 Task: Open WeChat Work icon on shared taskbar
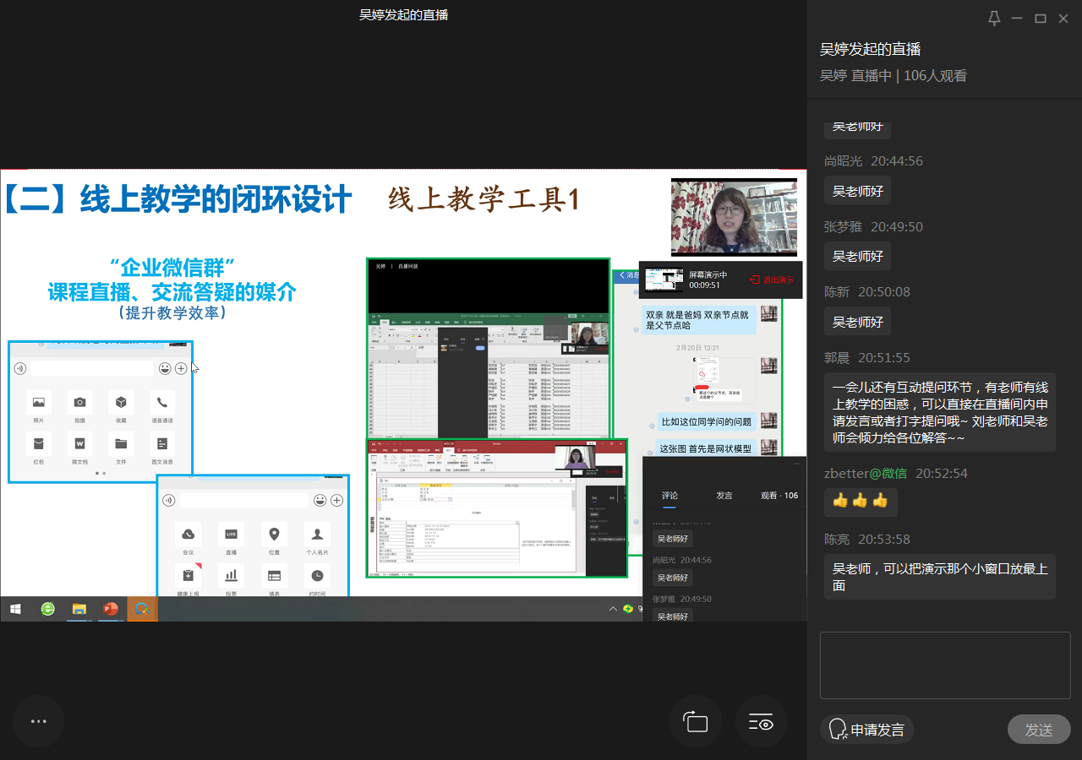(x=142, y=609)
